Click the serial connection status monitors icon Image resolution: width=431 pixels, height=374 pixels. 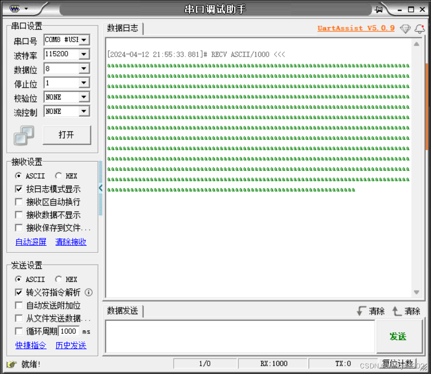[x=24, y=135]
